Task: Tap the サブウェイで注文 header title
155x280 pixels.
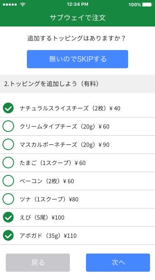Action: (x=78, y=18)
